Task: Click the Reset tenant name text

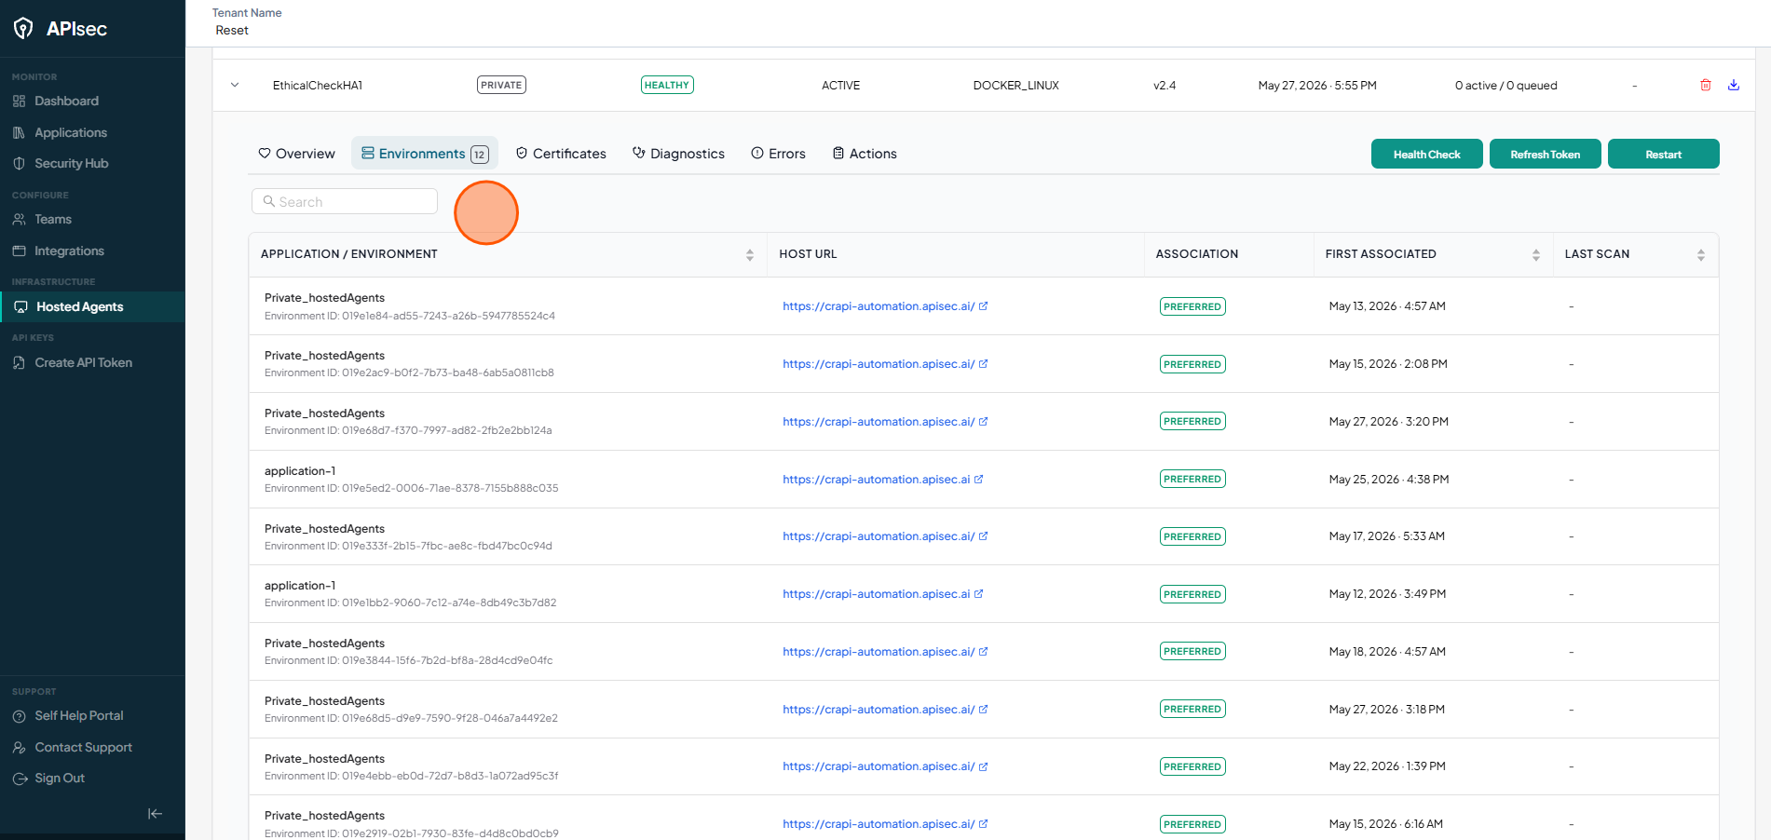Action: [232, 31]
